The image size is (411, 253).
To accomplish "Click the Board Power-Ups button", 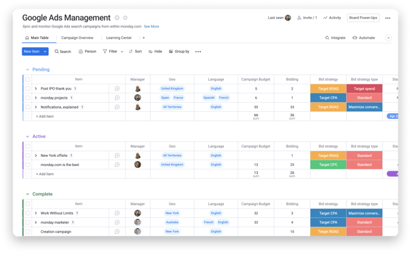I will coord(363,18).
